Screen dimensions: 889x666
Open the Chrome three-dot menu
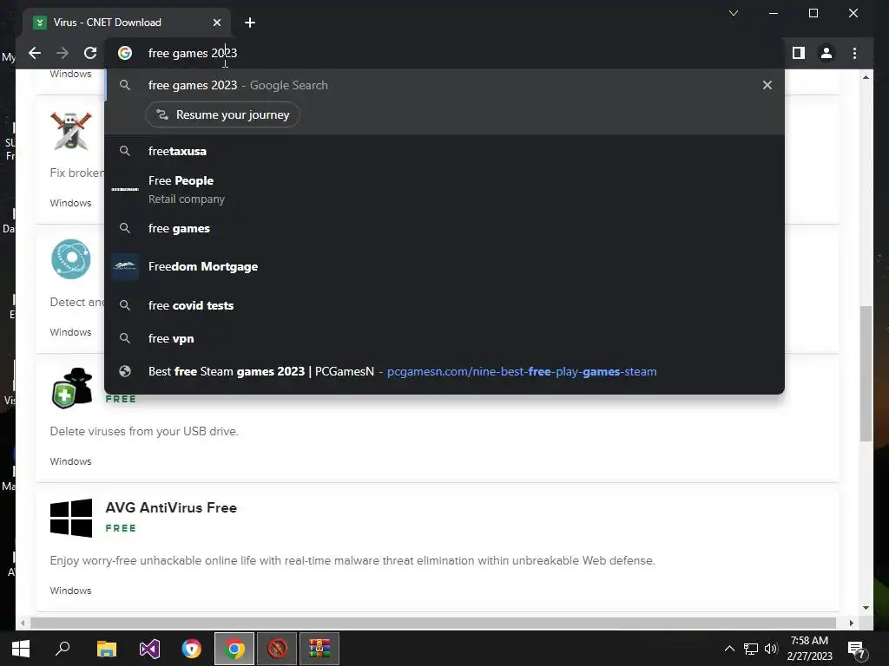[x=854, y=53]
